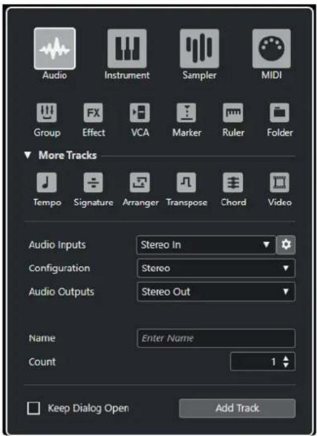Screen dimensions: 317x436
Task: Decrease Count with the down arrow
Action: [286, 365]
